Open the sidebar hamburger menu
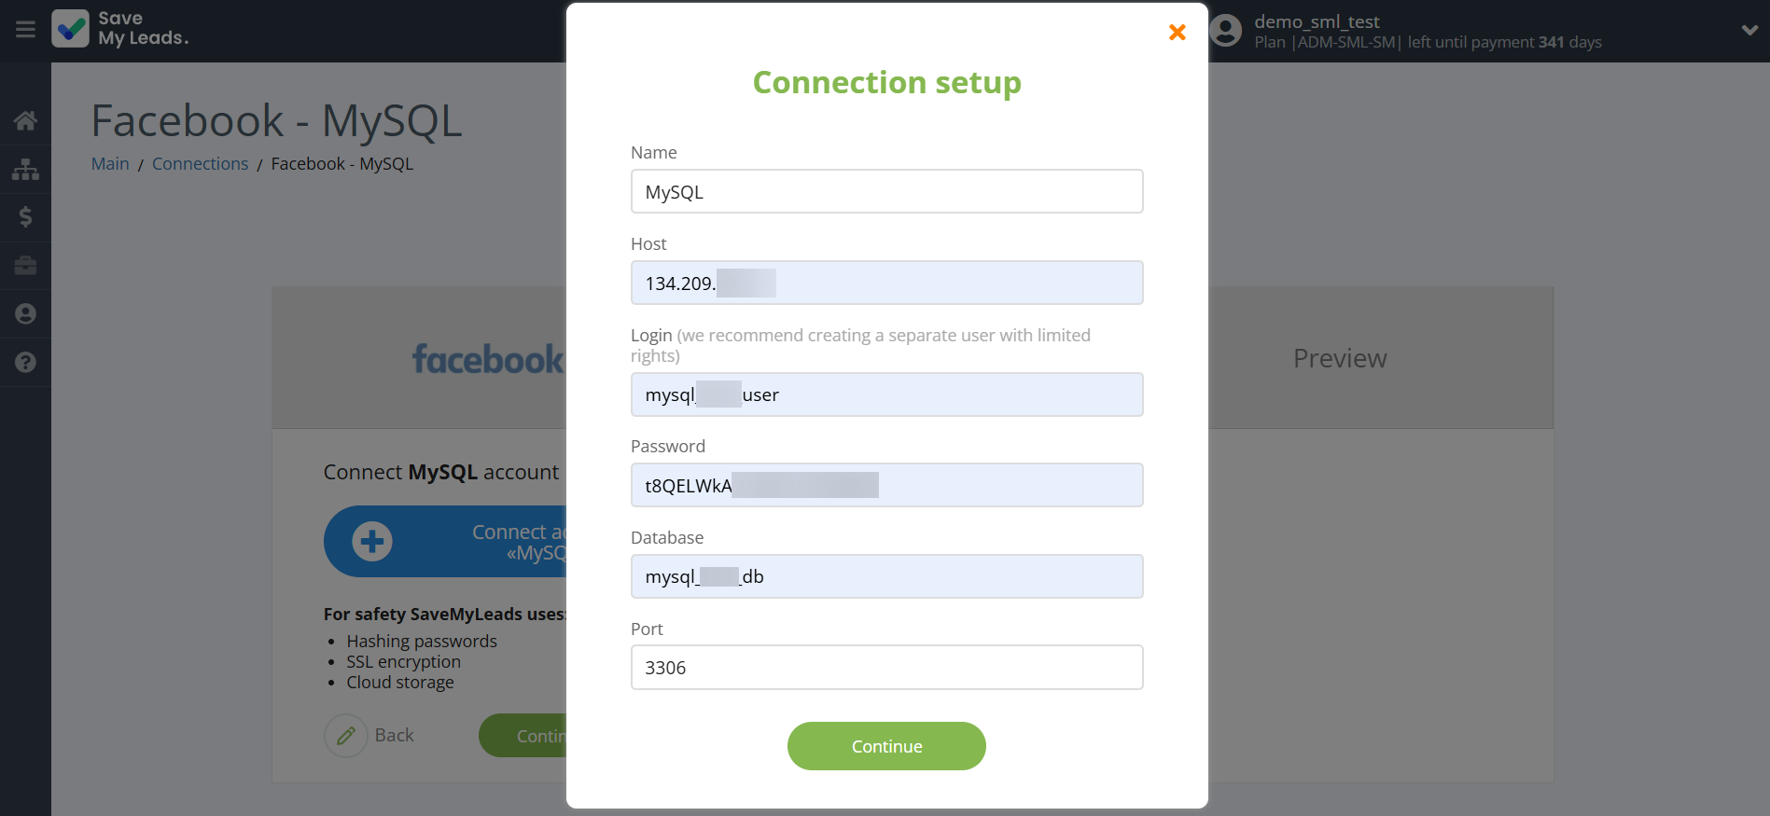 [x=24, y=30]
